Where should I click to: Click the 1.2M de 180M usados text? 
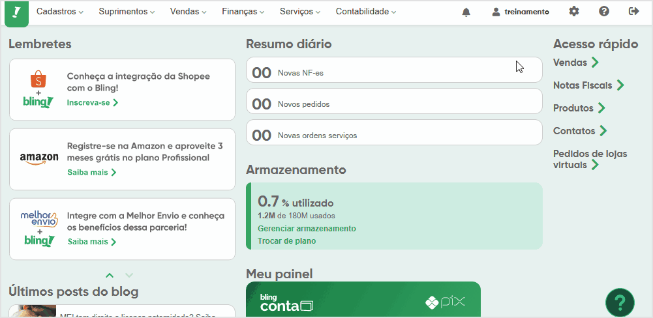[297, 216]
